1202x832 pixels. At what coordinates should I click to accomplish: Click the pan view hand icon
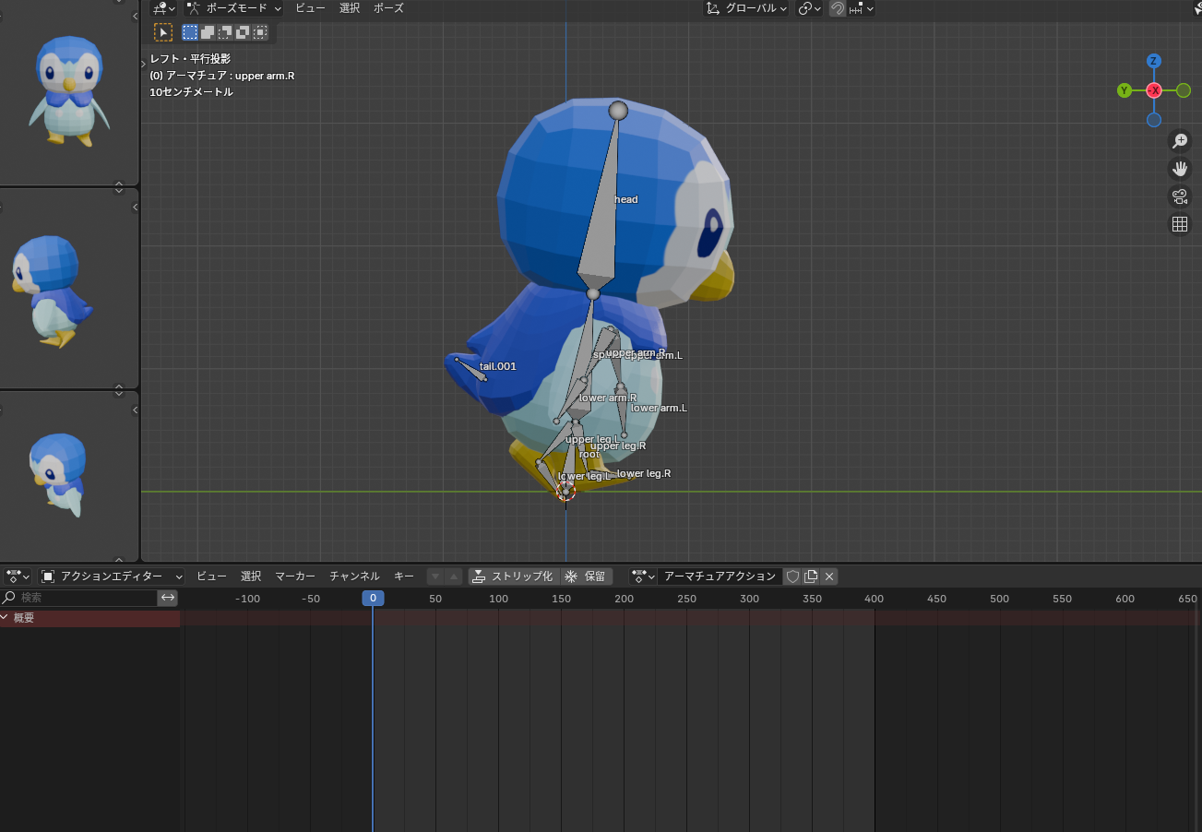[x=1179, y=169]
